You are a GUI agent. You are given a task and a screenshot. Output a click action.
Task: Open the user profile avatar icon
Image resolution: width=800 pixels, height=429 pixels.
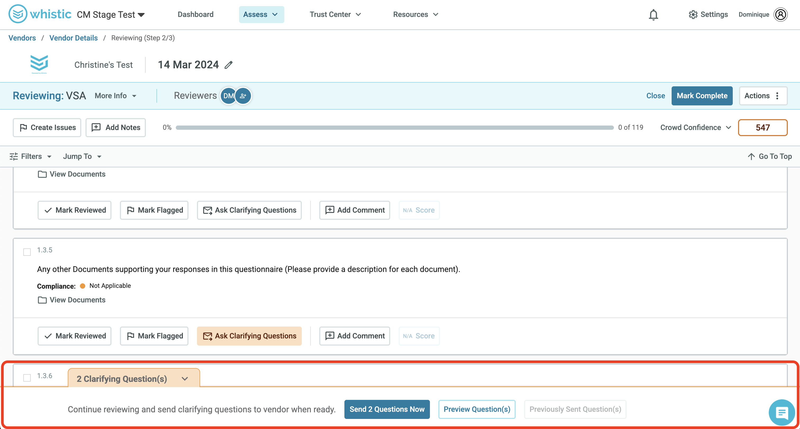[x=780, y=15]
